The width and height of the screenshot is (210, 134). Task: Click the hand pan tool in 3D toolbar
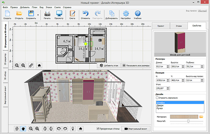[x=23, y=129]
